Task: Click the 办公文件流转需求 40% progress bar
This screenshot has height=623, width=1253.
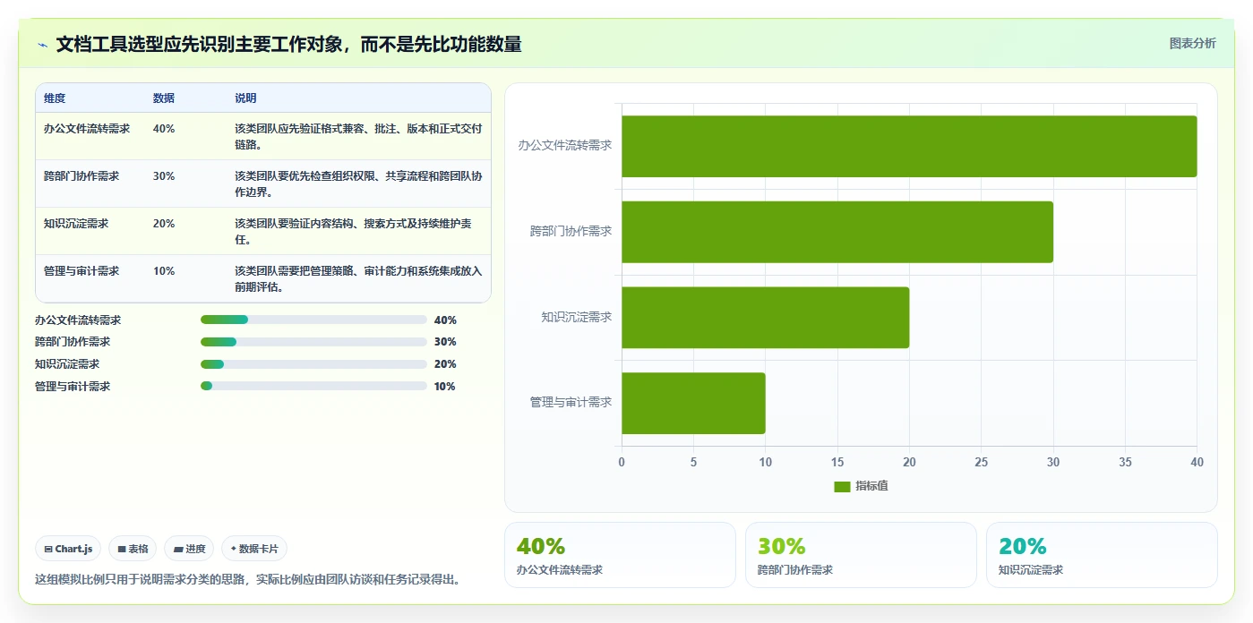Action: tap(313, 320)
